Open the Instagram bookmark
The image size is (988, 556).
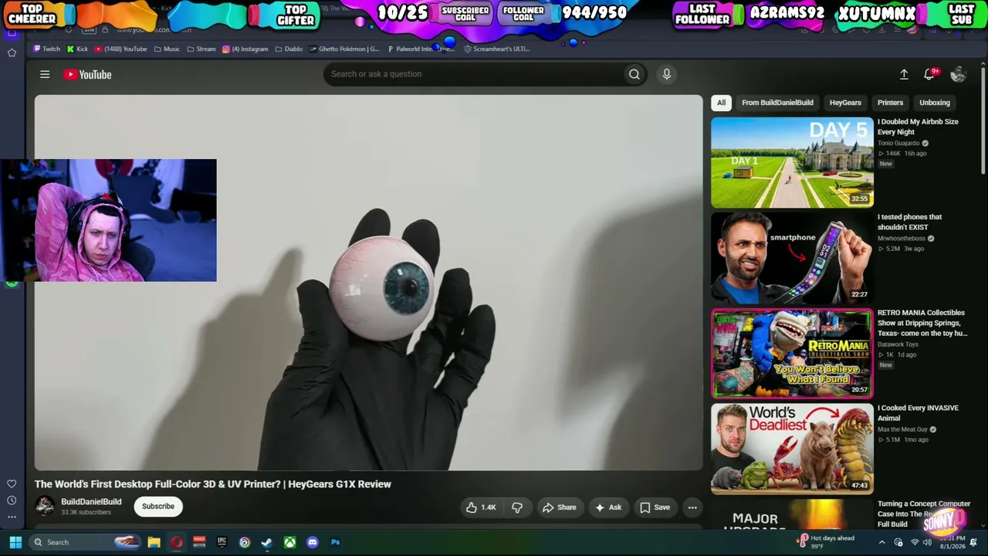coord(245,49)
